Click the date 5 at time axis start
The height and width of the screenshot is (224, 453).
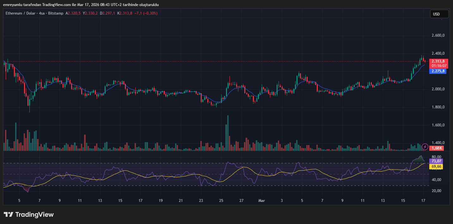click(19, 201)
